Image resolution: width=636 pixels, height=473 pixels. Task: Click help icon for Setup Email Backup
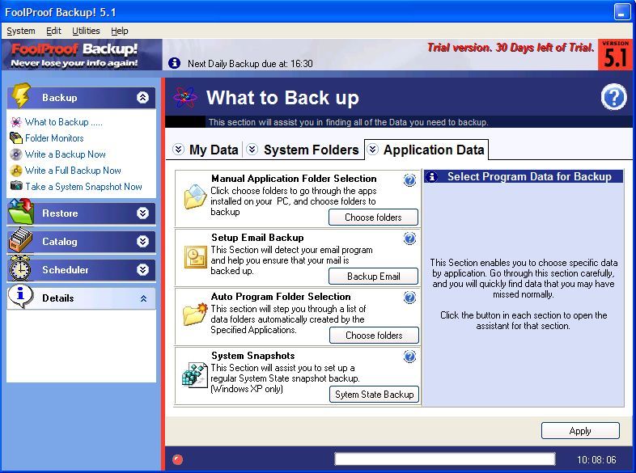(x=409, y=239)
